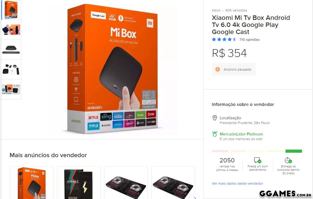Advance seller listings carousel with right arrow

pyautogui.click(x=195, y=197)
